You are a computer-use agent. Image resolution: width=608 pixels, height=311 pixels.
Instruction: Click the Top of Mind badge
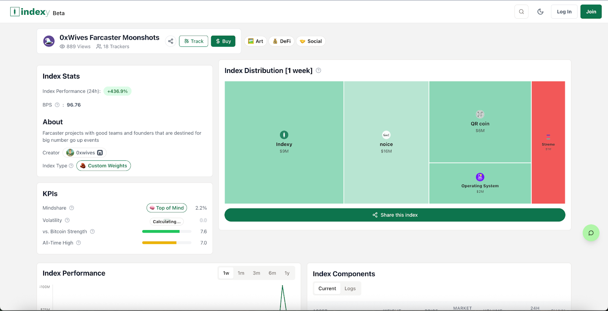167,208
